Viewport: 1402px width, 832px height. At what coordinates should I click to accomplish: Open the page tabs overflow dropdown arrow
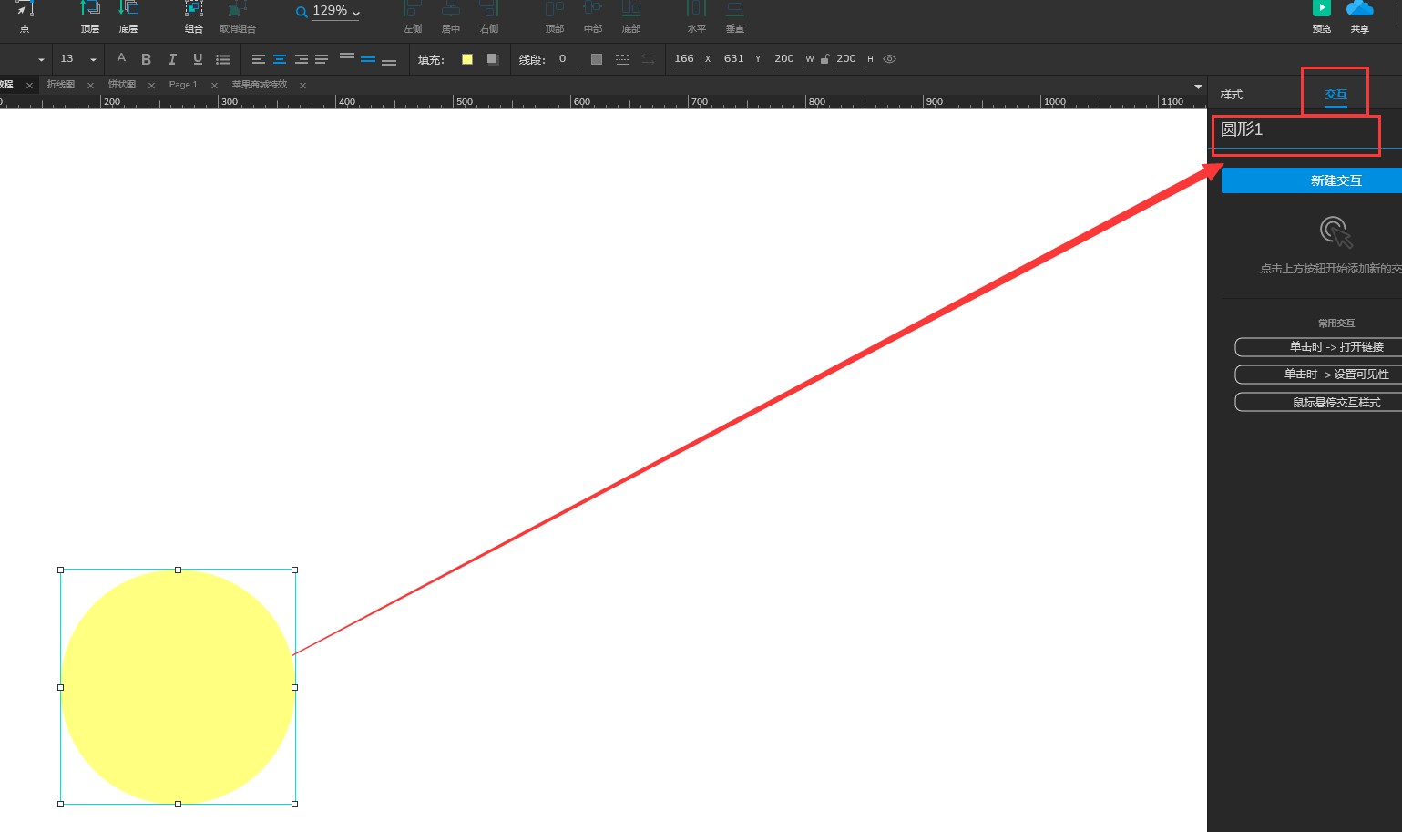1198,87
